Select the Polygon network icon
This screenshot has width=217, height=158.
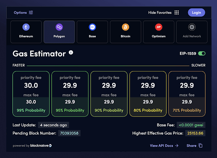59,27
